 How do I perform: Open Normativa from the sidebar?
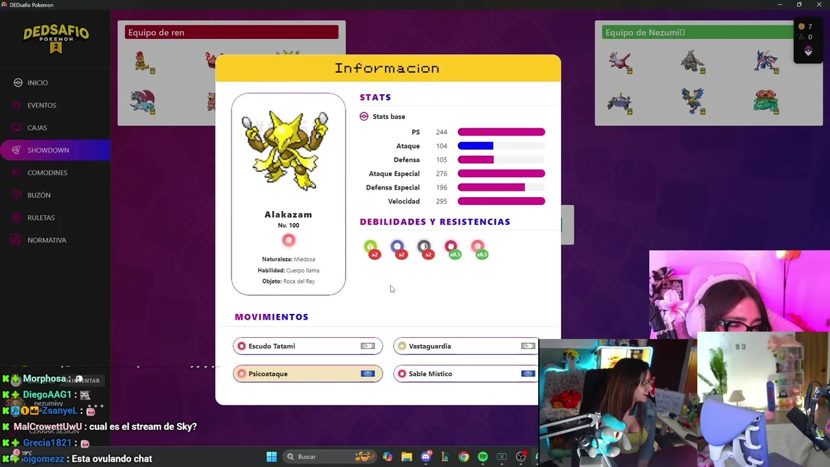47,240
